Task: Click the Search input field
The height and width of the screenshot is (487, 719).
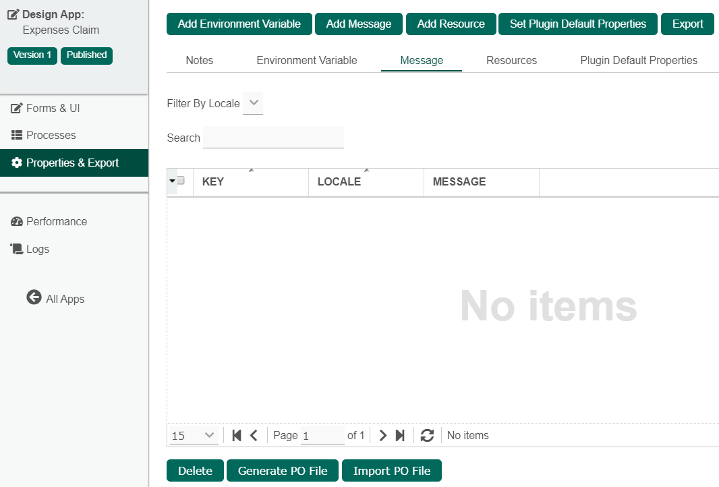Action: click(273, 138)
